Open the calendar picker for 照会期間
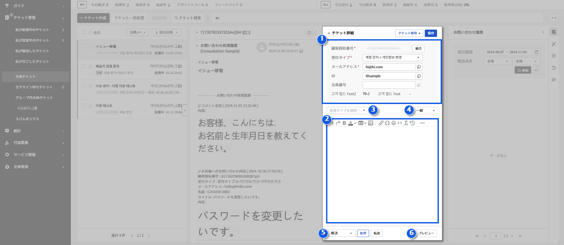Screen dimensions: 564x245 [536, 52]
